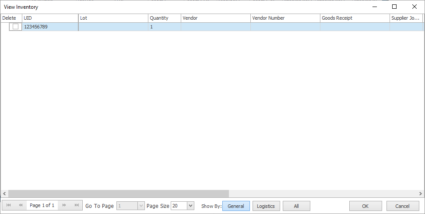Go to the first page

coord(8,206)
